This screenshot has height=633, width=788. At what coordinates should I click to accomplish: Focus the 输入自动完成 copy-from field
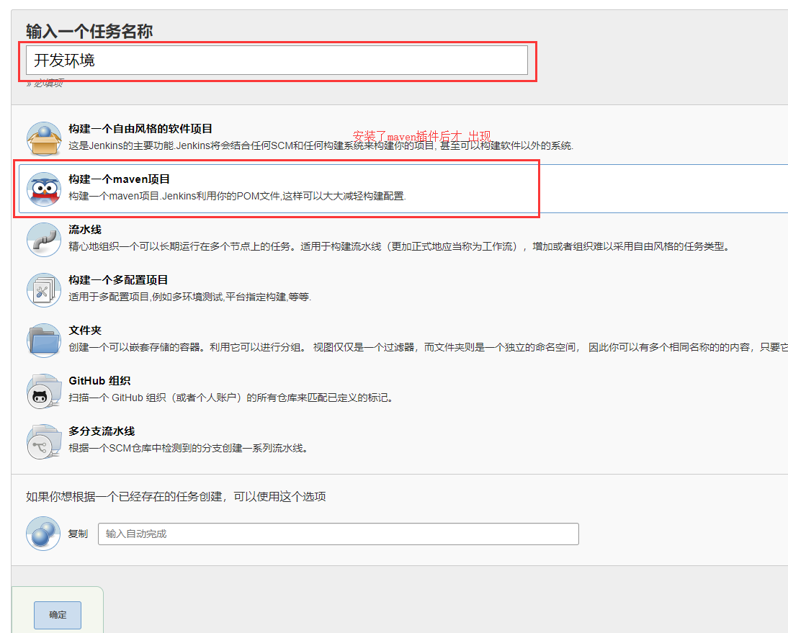[x=339, y=534]
